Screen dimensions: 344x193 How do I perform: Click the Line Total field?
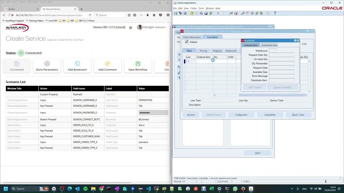(217, 101)
